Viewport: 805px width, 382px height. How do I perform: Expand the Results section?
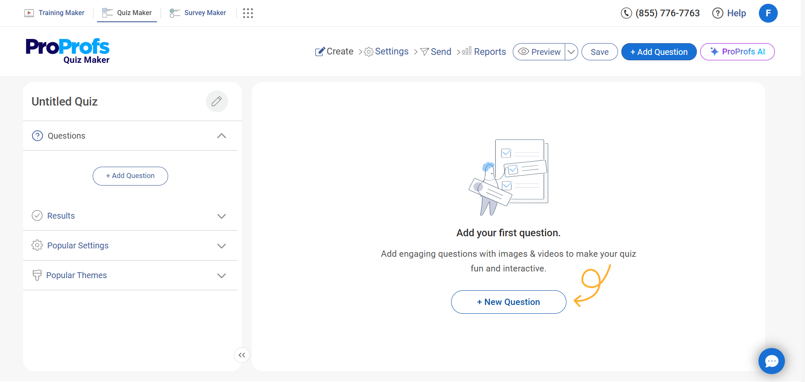point(221,216)
